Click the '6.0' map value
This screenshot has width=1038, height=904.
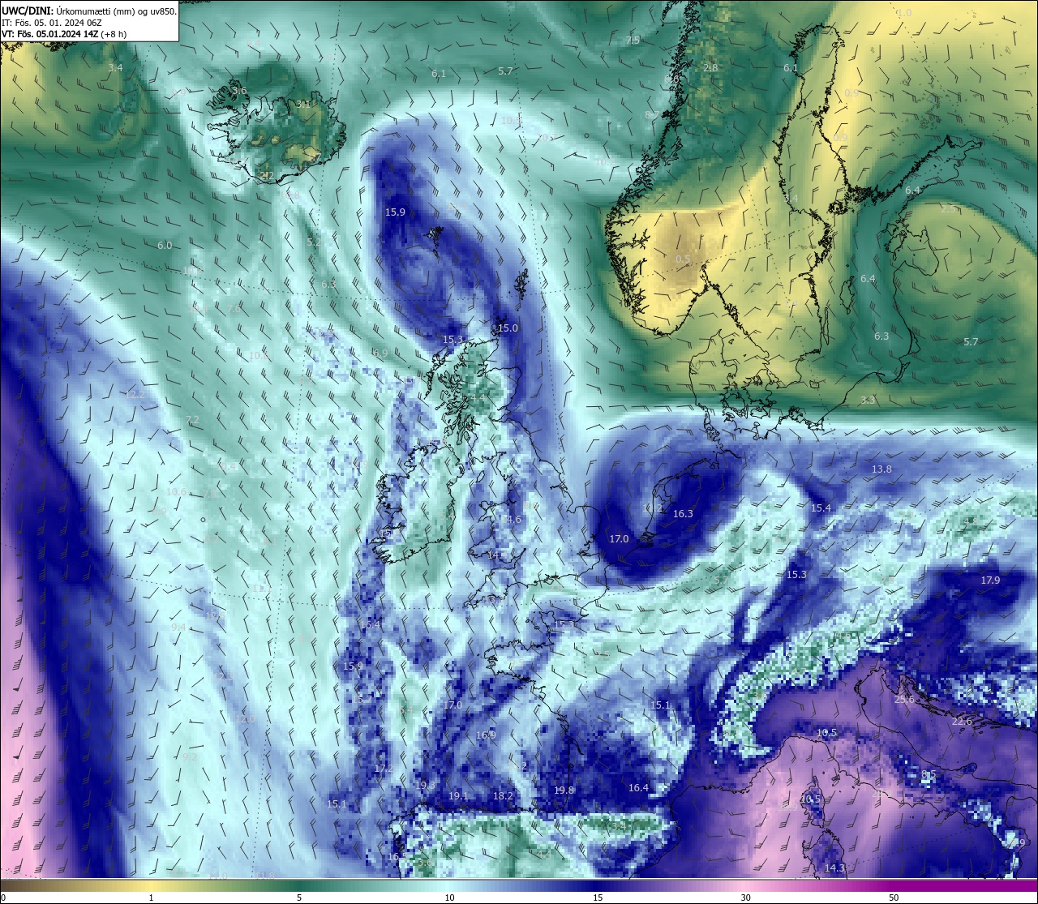165,245
